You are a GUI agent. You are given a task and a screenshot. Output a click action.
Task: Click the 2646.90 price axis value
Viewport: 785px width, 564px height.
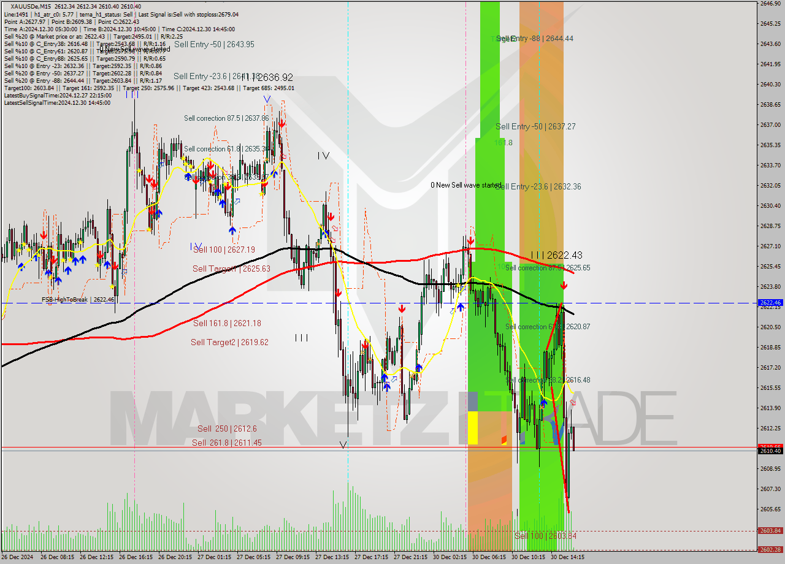coord(770,4)
